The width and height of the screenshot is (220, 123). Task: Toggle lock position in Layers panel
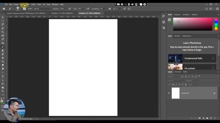(179, 84)
